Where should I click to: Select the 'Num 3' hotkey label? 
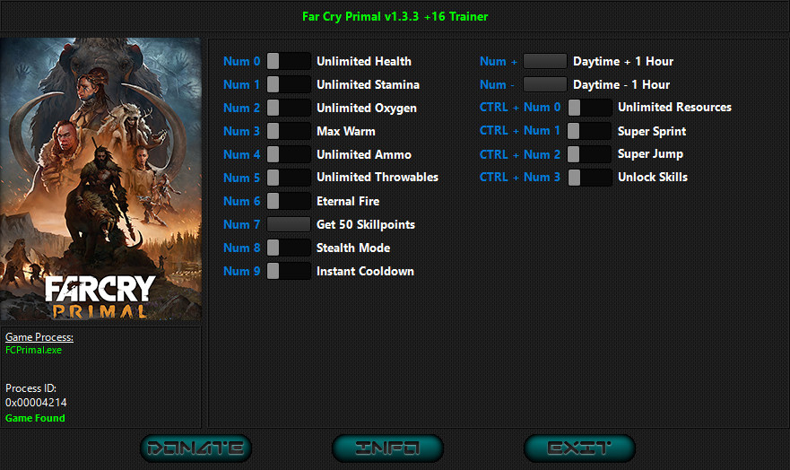[242, 131]
